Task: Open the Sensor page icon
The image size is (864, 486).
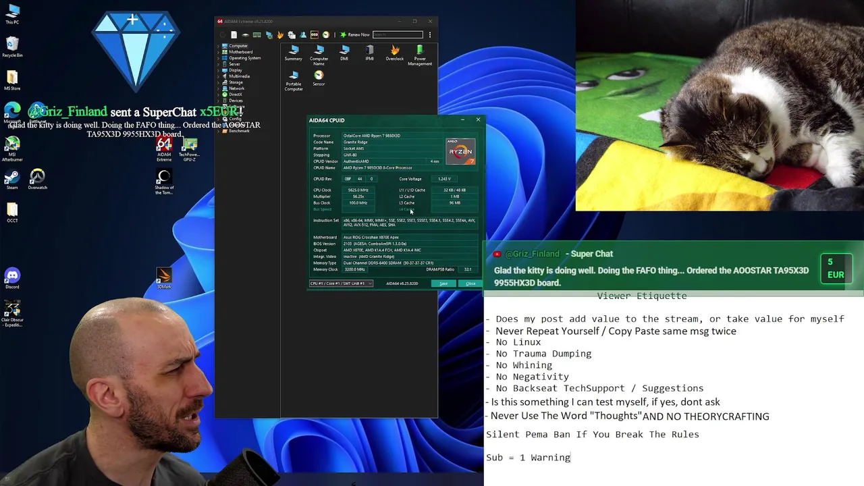Action: click(319, 78)
